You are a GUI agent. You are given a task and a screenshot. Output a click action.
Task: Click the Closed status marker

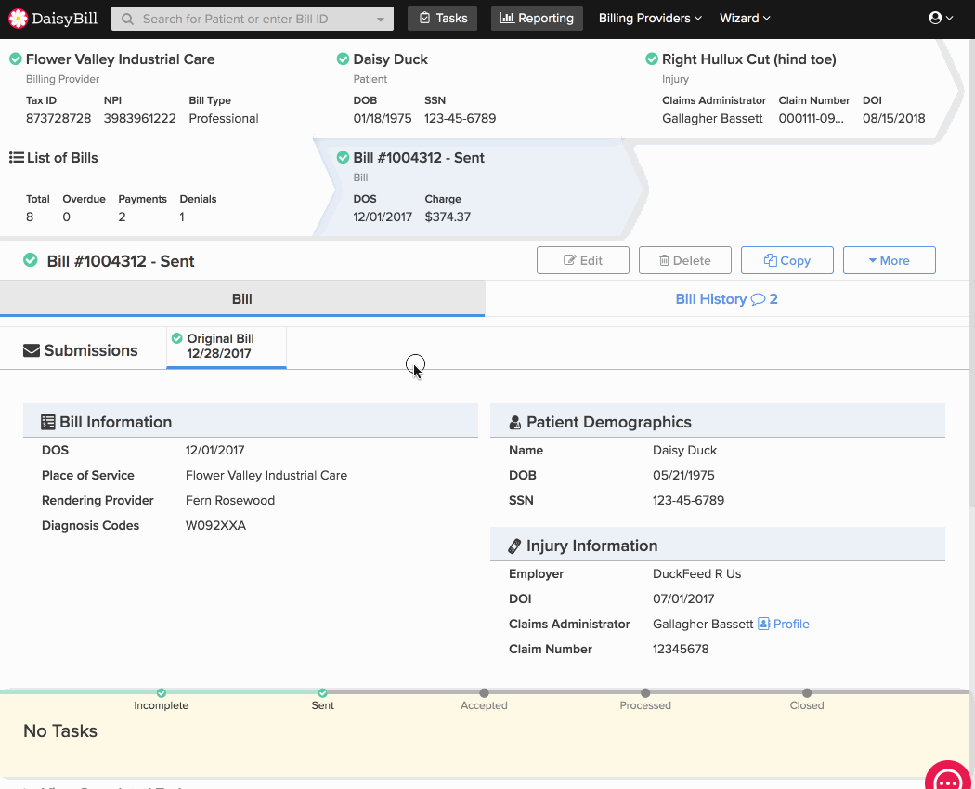[807, 692]
